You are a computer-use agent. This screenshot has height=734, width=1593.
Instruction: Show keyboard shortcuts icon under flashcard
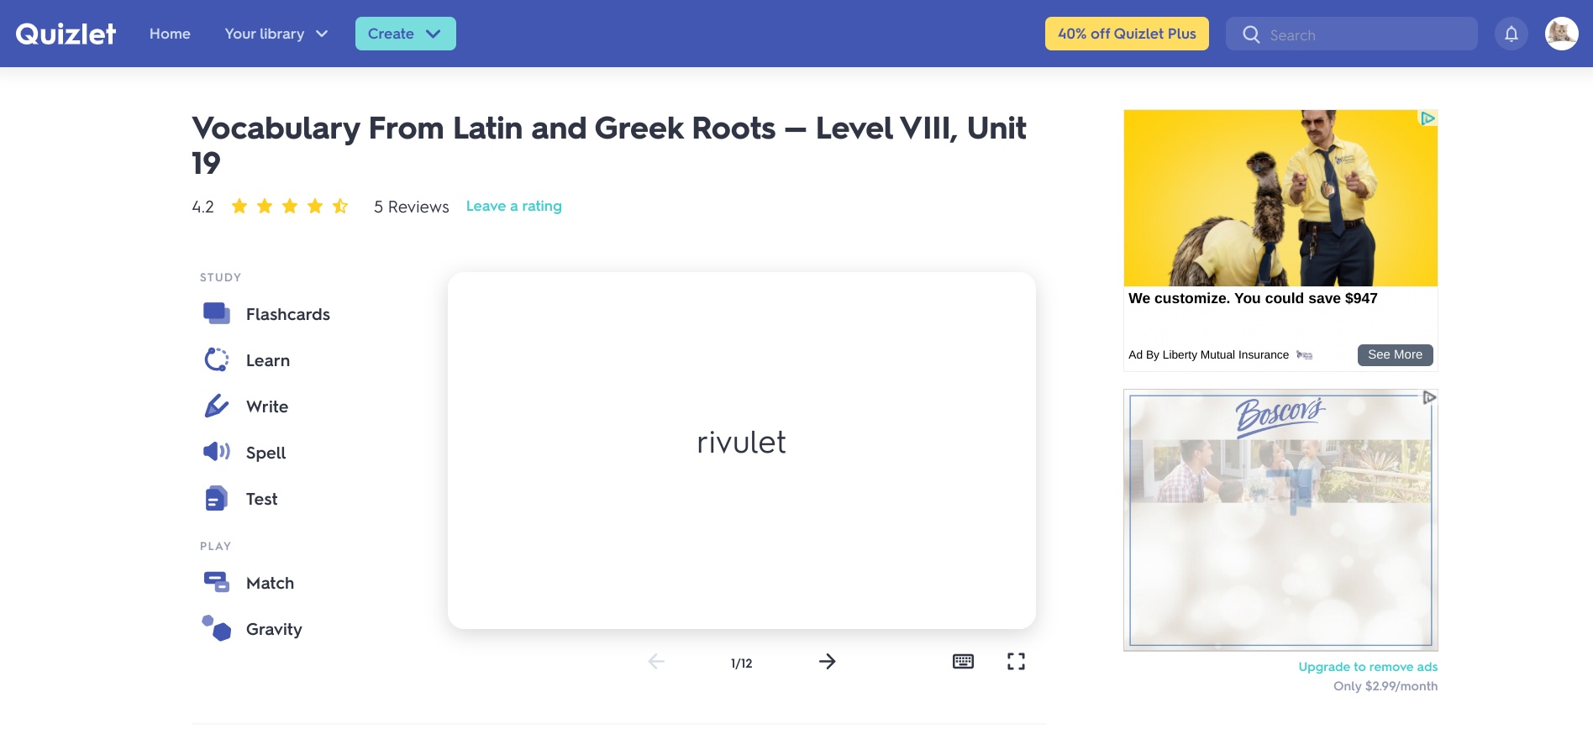click(963, 662)
